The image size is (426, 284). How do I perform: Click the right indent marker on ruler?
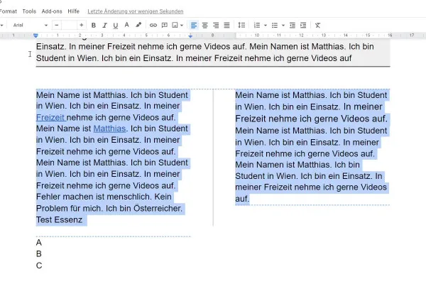tap(190, 35)
